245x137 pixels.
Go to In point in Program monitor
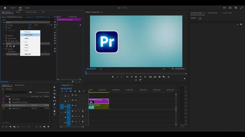pyautogui.click(x=127, y=77)
